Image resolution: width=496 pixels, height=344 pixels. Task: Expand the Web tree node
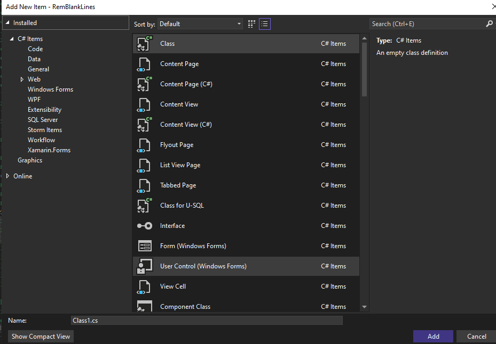point(22,79)
